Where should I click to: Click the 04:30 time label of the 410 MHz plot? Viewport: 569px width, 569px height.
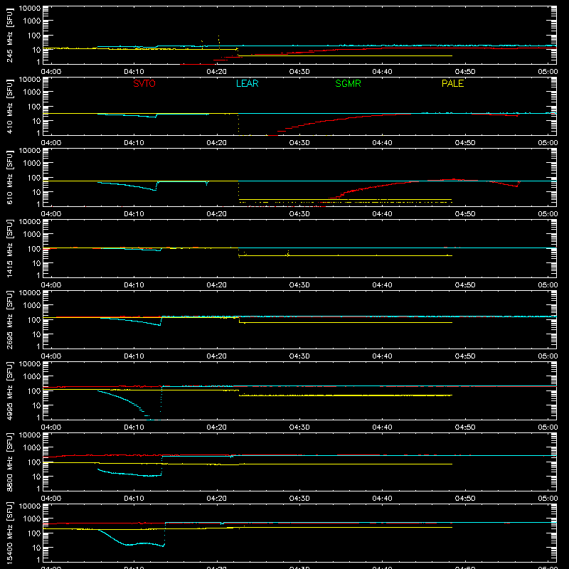click(x=299, y=143)
